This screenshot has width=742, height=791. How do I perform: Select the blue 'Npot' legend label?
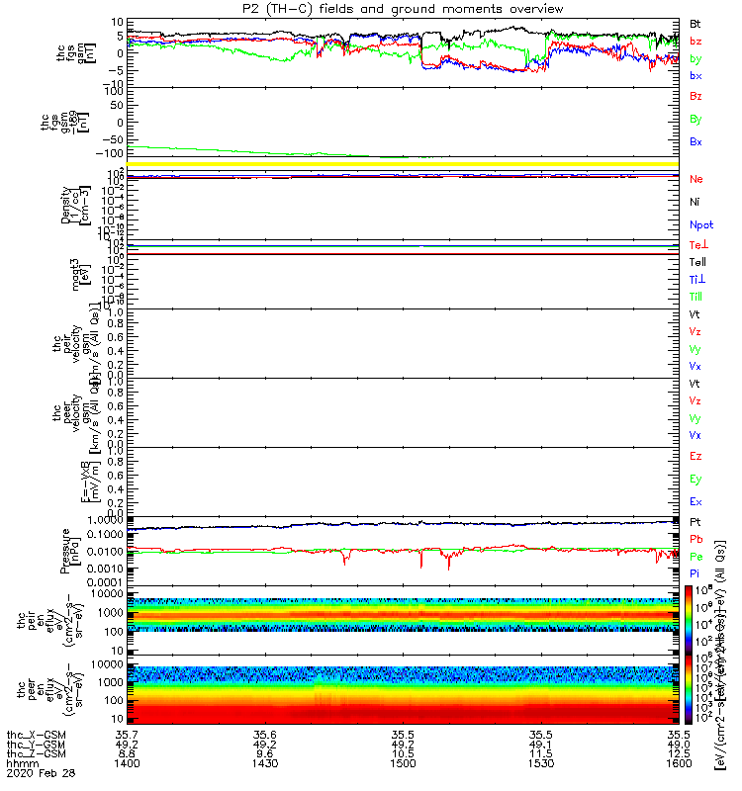pyautogui.click(x=701, y=225)
